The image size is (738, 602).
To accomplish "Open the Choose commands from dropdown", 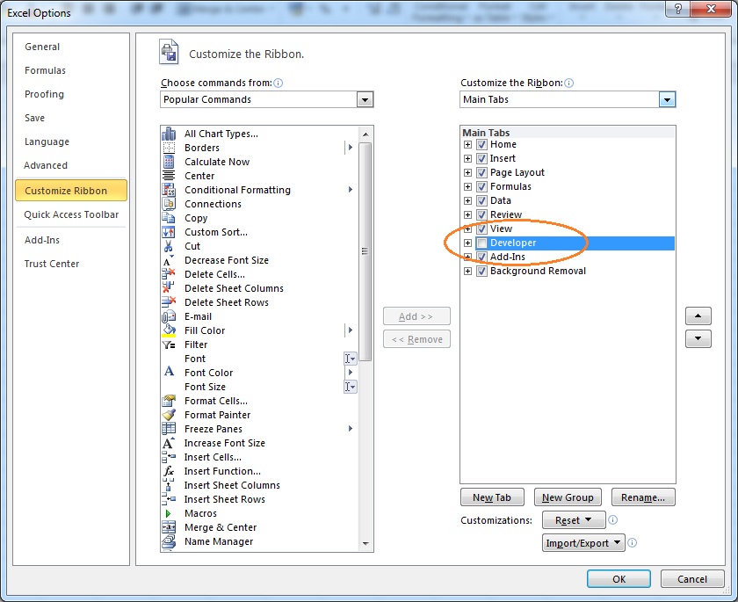I will [365, 99].
